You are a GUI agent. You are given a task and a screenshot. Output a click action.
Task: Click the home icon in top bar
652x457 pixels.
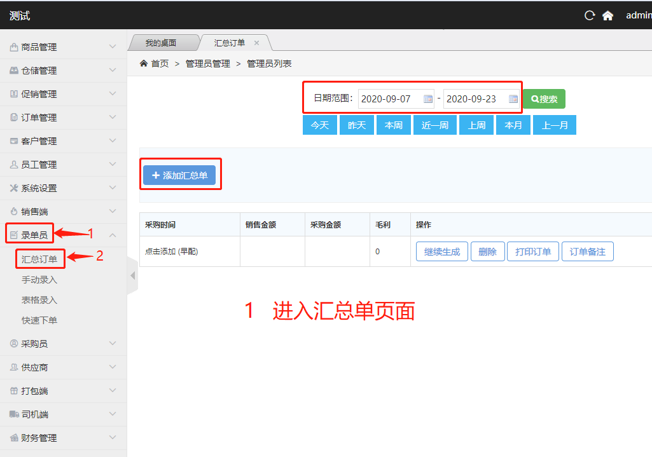(x=608, y=16)
